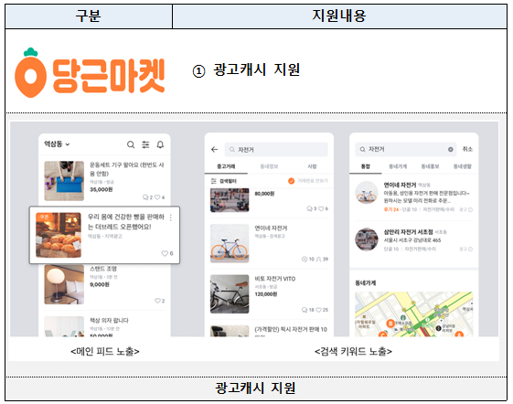Open the 연이네 자전거 search ad square thumbnail

pos(230,243)
